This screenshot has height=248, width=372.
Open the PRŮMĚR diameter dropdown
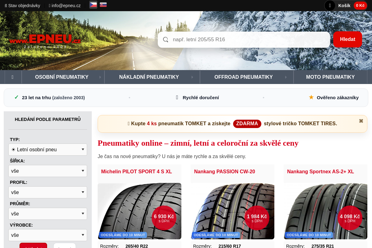48,214
